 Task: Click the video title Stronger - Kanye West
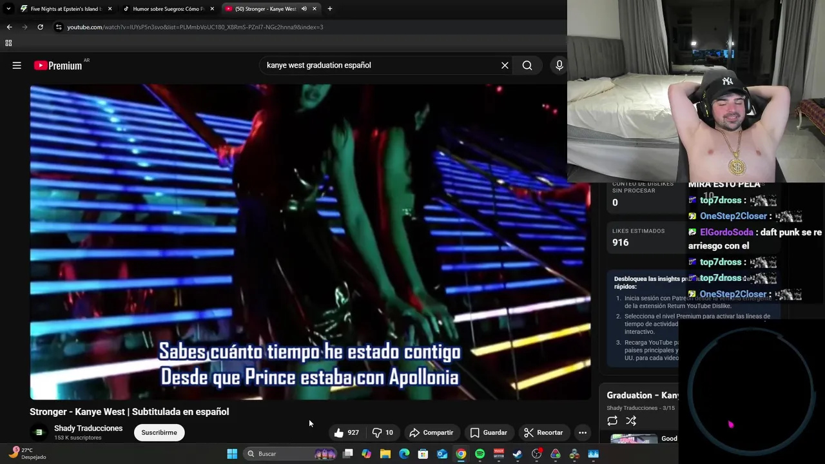pos(129,412)
